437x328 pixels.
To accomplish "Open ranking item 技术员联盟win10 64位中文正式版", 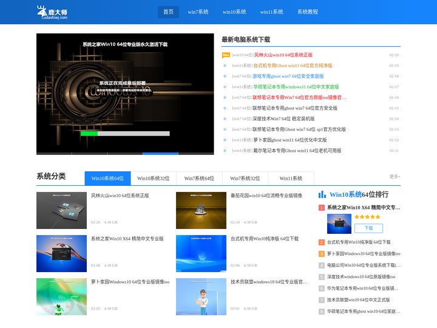I will point(359,300).
